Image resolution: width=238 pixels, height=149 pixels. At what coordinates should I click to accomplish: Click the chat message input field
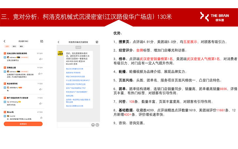(74, 125)
